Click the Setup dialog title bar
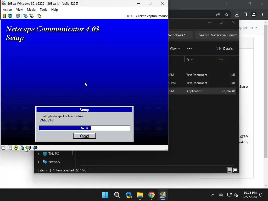The height and width of the screenshot is (201, 268). [85, 110]
